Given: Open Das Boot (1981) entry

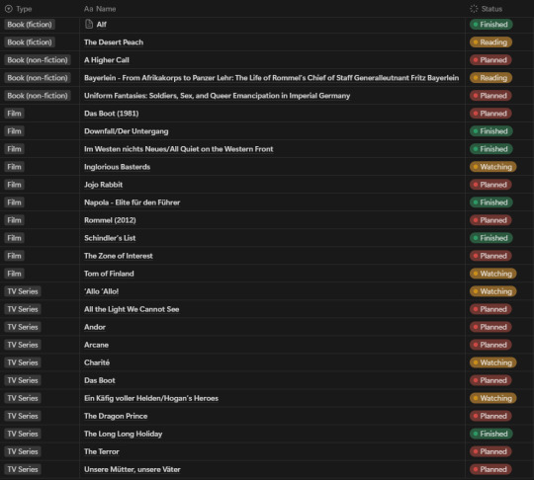Looking at the screenshot, I should pos(112,114).
